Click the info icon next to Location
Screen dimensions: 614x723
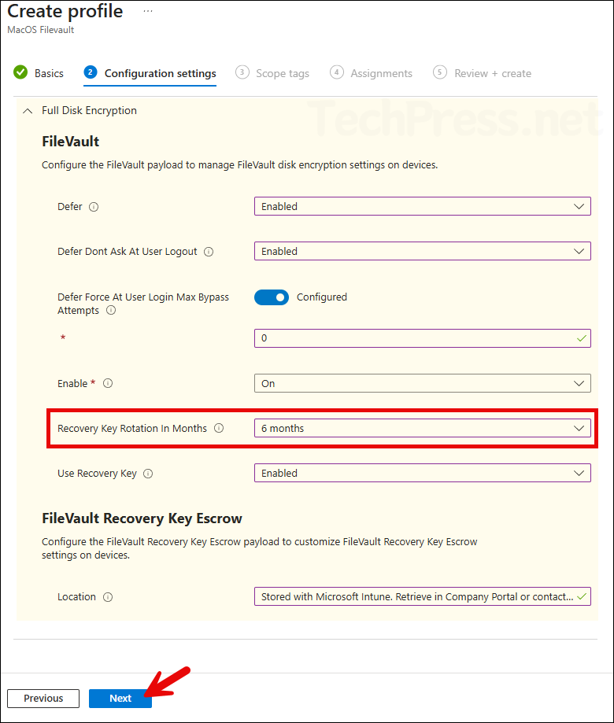tap(108, 597)
